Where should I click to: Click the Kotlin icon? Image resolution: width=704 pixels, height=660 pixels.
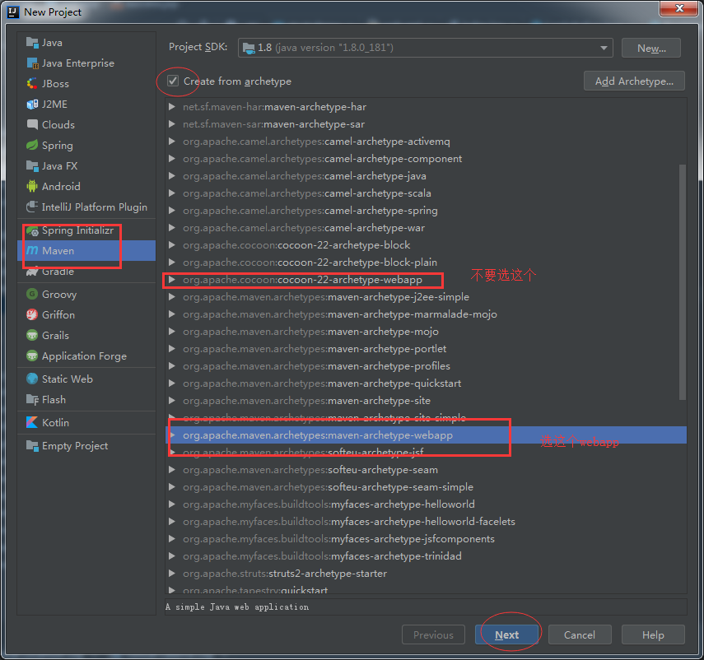[x=32, y=423]
